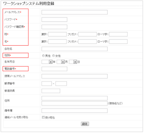Select the 女性 radio button
Viewport: 144px width, 133px height.
[x=53, y=56]
